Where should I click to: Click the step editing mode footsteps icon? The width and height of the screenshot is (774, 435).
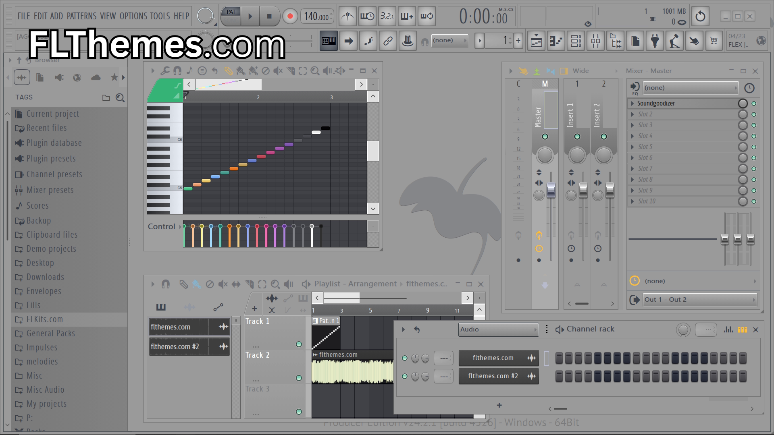pos(368,41)
